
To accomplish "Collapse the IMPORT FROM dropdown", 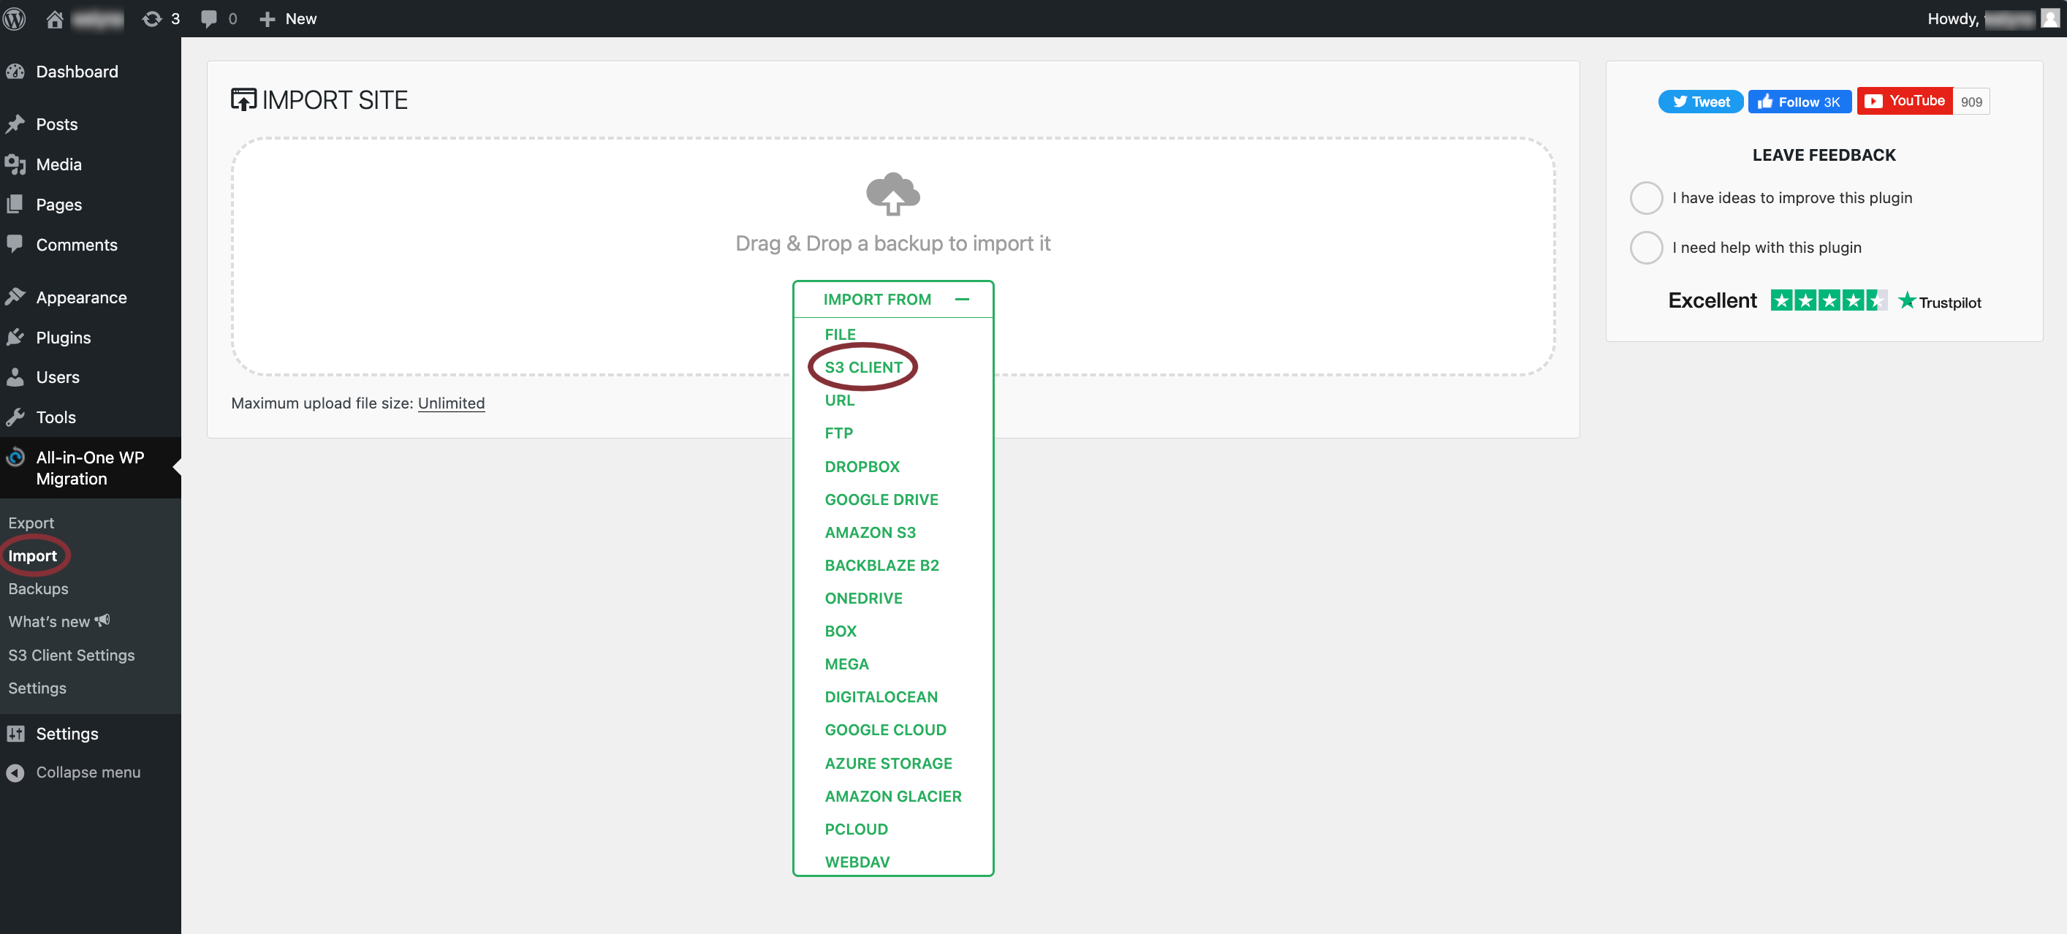I will pos(961,300).
